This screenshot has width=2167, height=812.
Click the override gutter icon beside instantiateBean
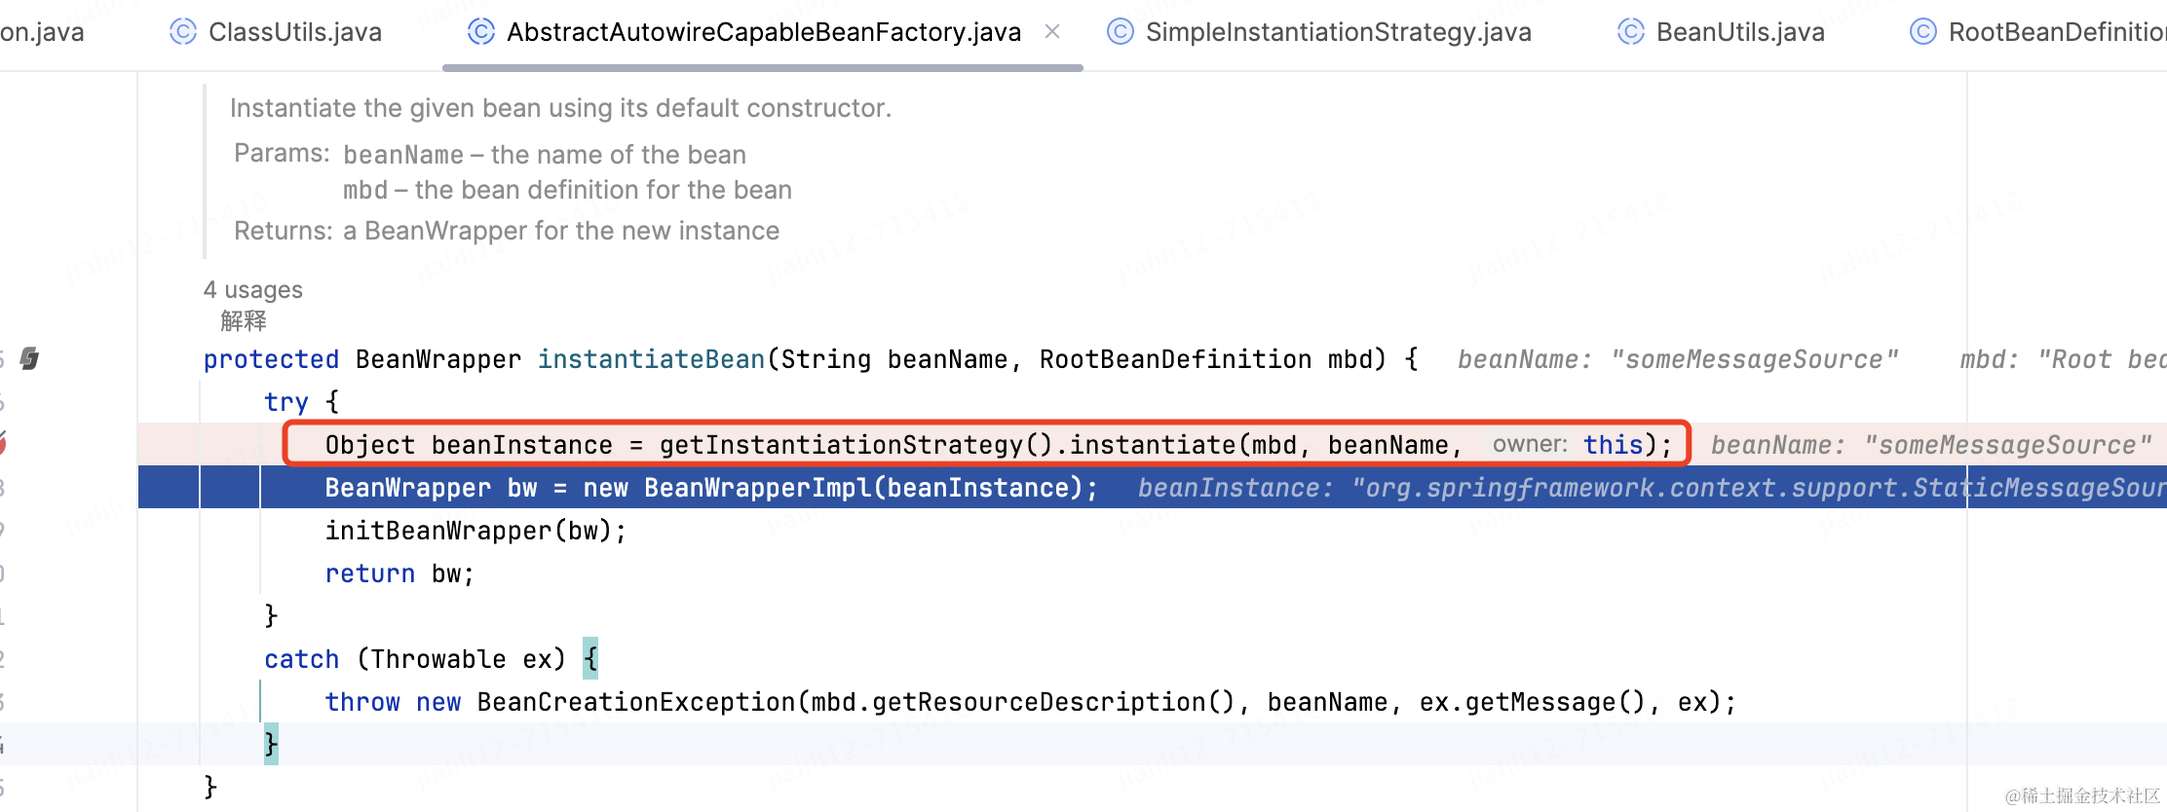(30, 359)
